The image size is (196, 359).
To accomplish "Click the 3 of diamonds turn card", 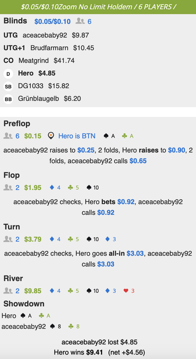I will [x=110, y=240].
